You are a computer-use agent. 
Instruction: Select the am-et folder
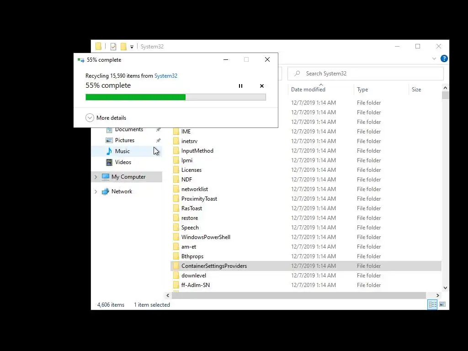pos(189,246)
